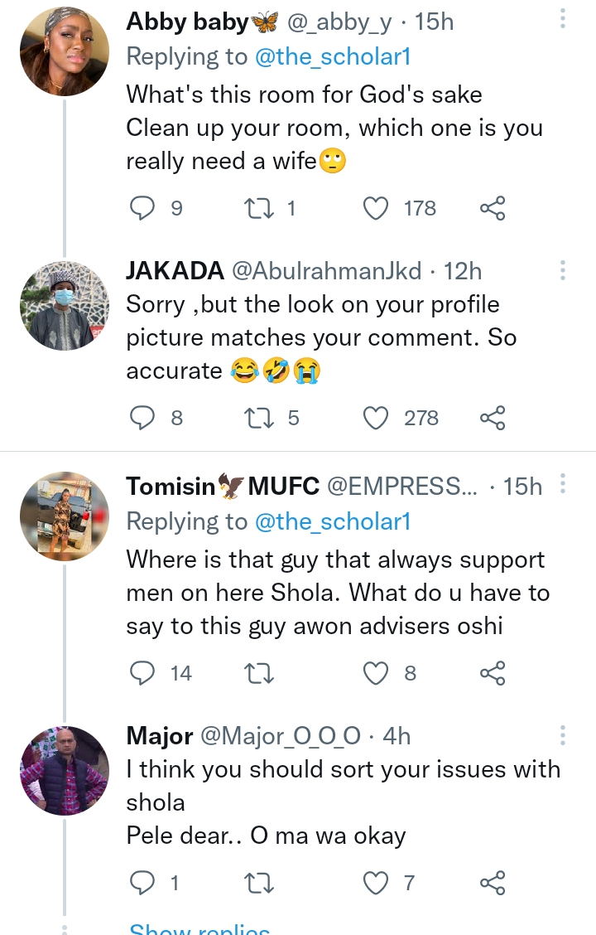
Task: Open more options on Tomisin's tweet
Action: [x=563, y=484]
